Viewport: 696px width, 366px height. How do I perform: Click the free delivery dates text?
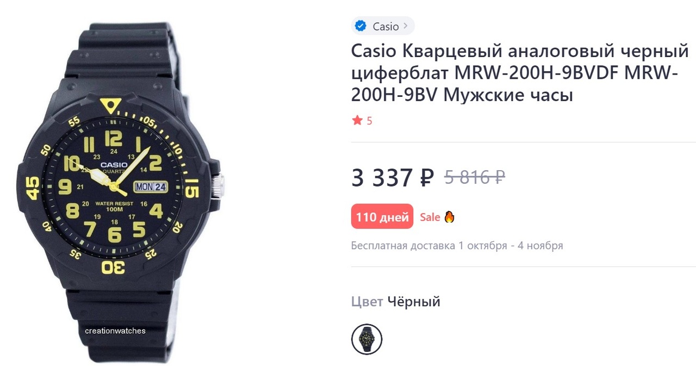[457, 245]
